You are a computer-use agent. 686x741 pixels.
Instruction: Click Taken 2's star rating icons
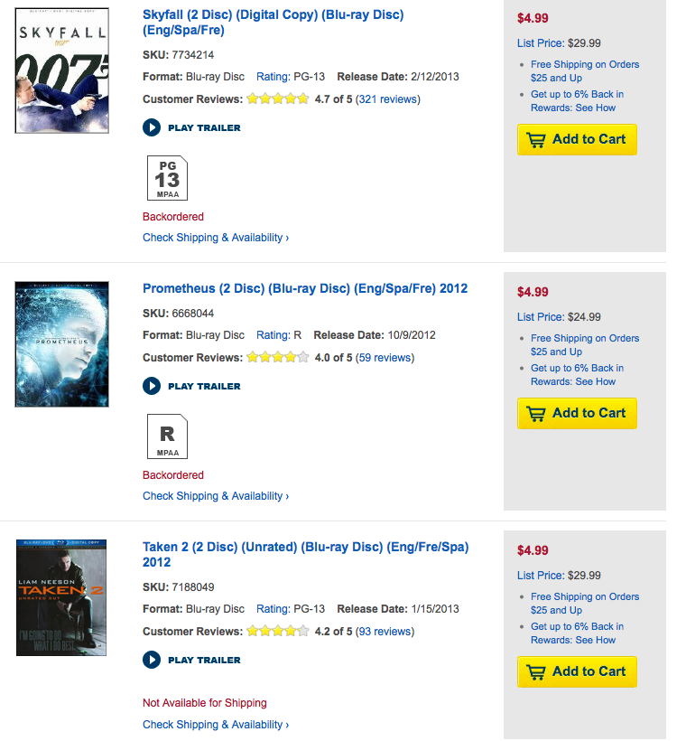277,632
